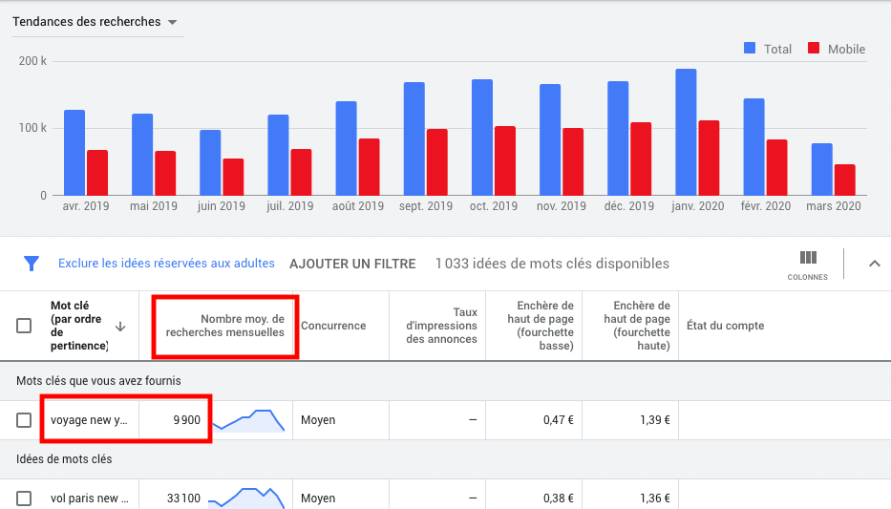This screenshot has width=891, height=509.
Task: Click Exclure les idées réservées aux adultes
Action: point(166,264)
